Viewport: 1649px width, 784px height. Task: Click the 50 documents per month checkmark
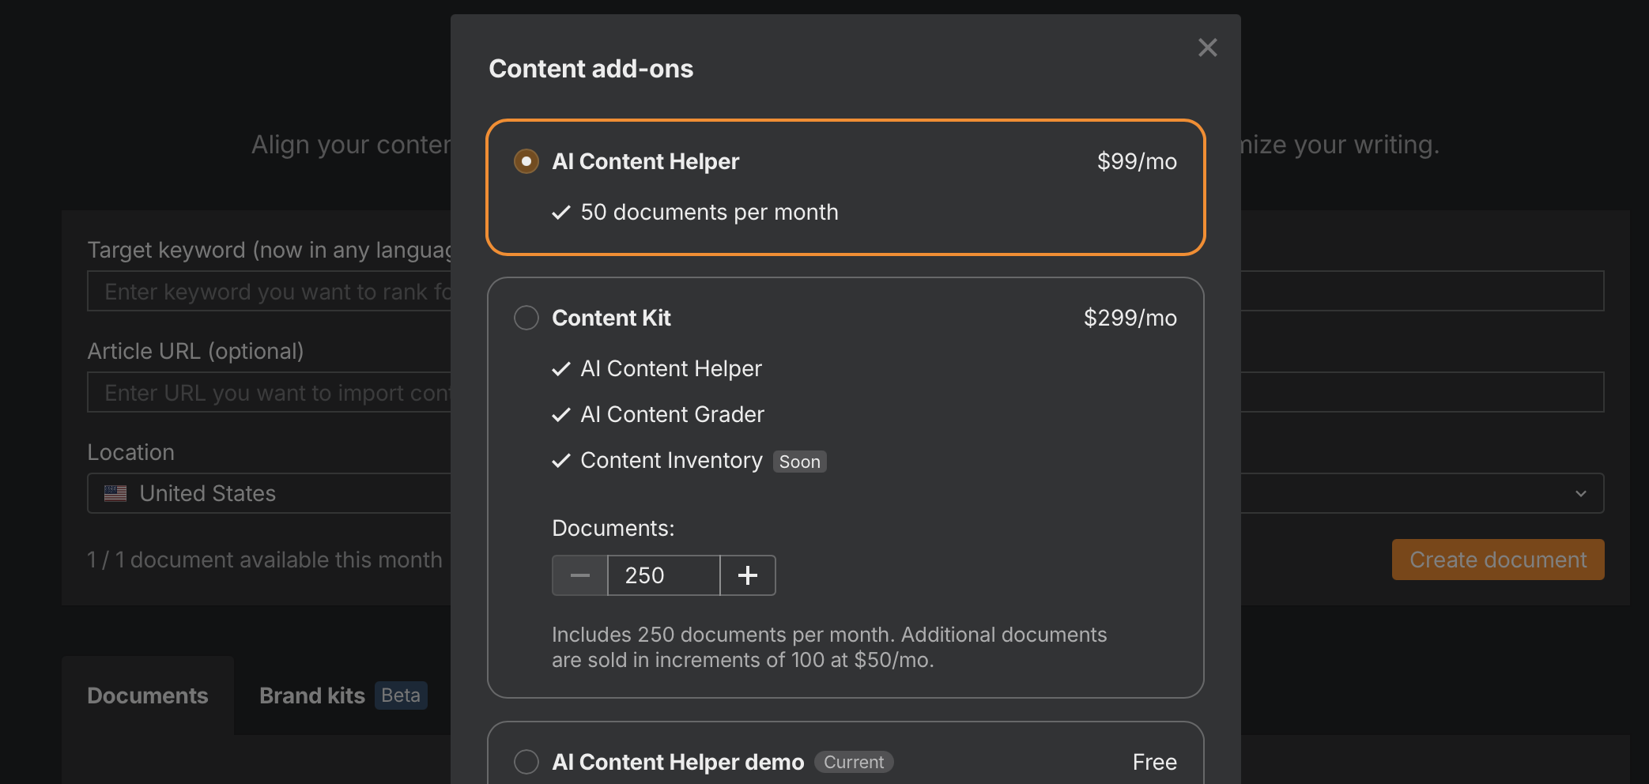(561, 213)
